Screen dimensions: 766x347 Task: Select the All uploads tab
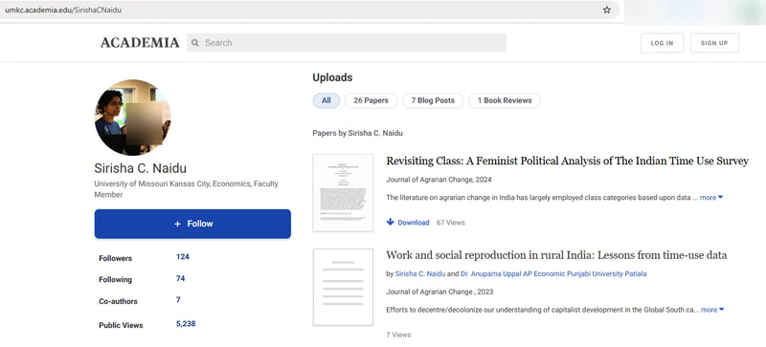coord(327,100)
